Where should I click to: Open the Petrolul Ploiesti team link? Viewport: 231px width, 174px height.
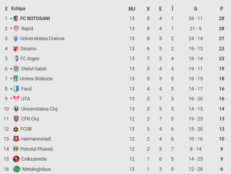click(37, 149)
